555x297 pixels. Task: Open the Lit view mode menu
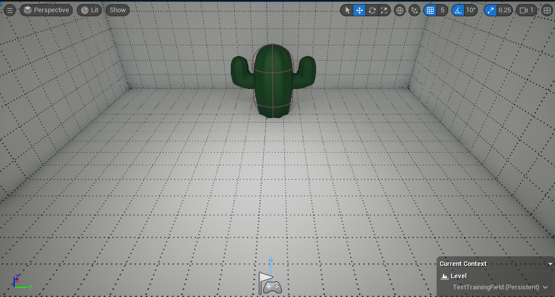[x=89, y=10]
